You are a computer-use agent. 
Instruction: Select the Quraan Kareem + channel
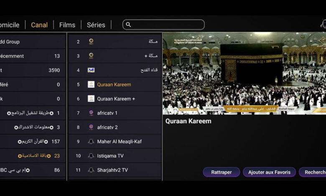116,99
